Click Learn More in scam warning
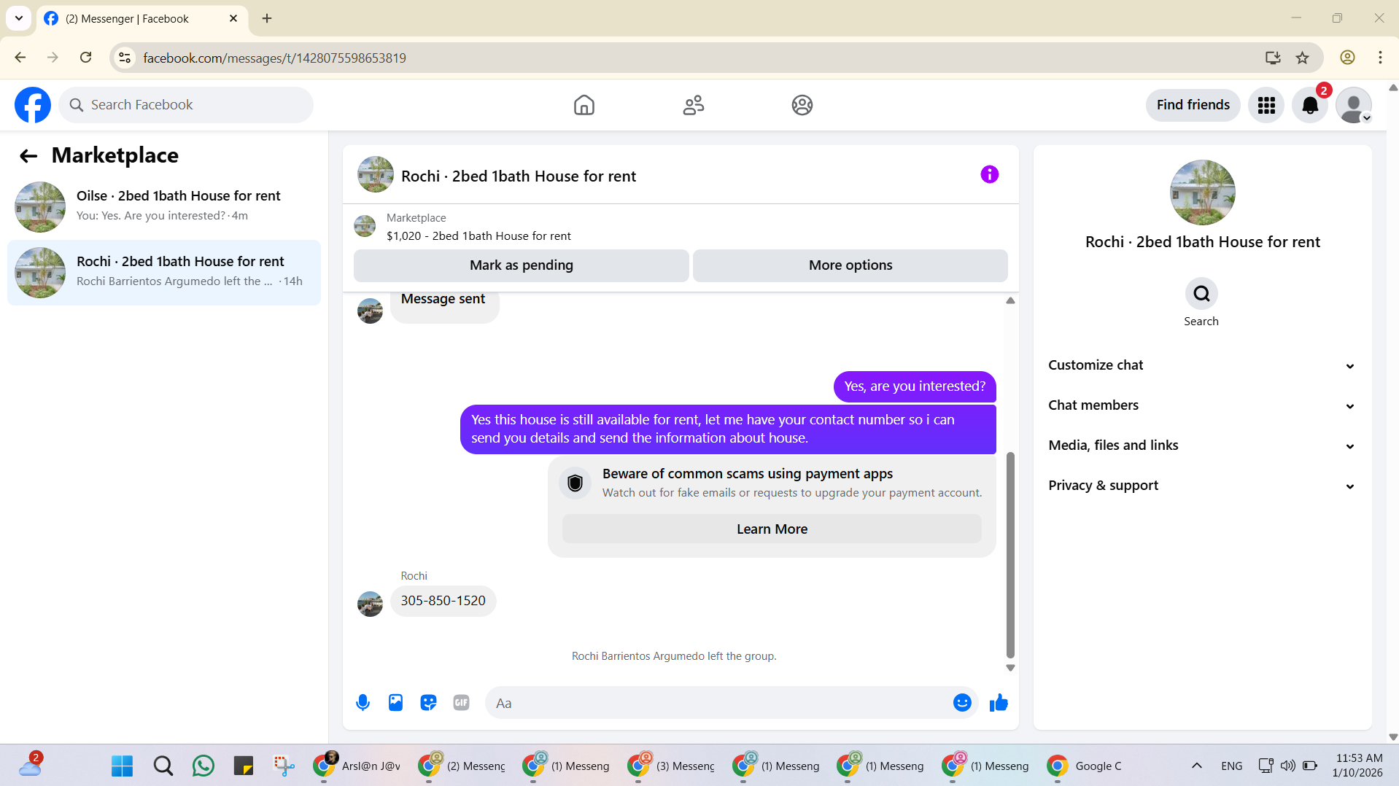 tap(772, 529)
